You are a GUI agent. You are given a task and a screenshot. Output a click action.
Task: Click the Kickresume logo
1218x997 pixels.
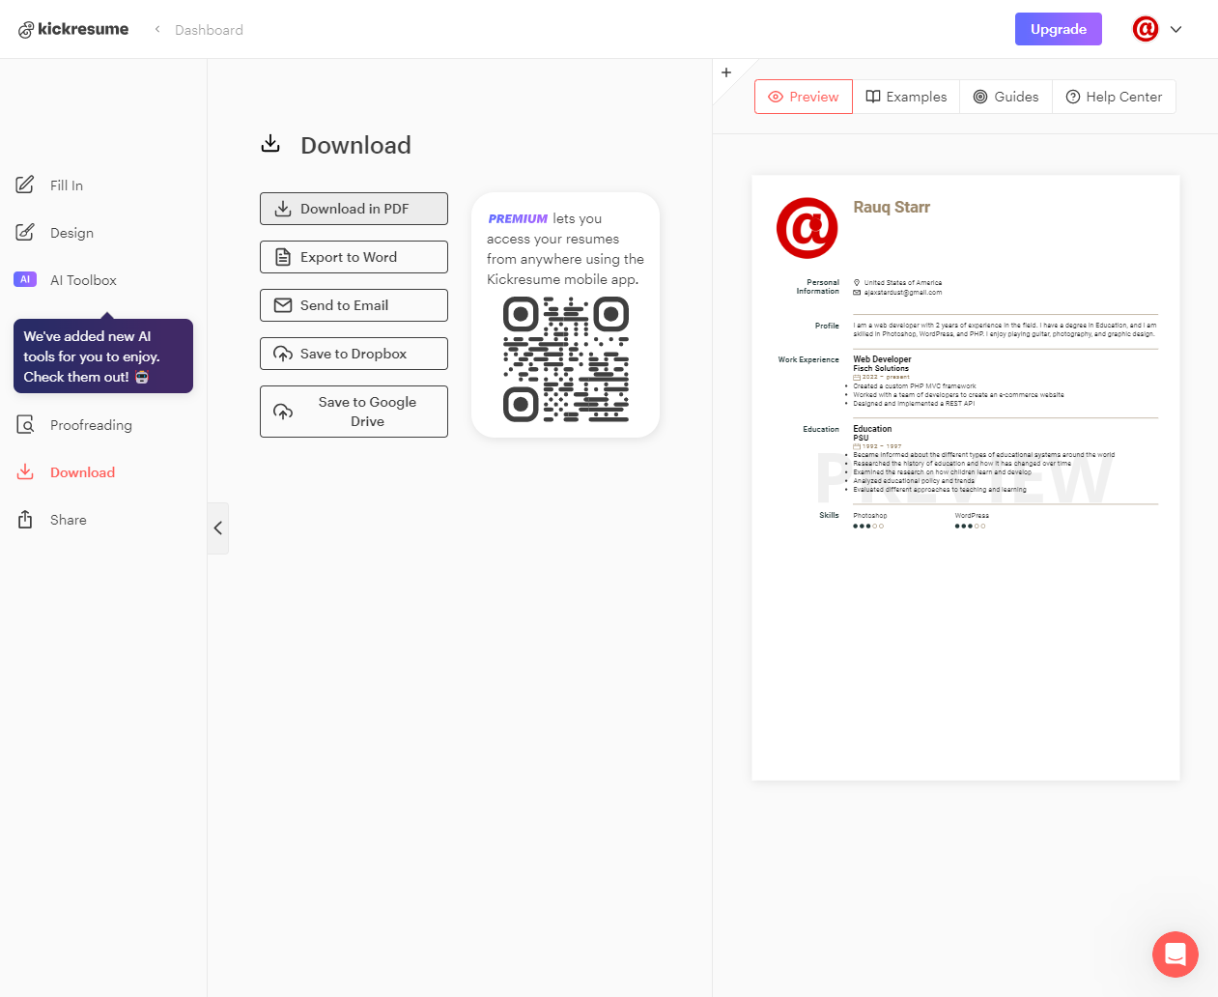73,29
